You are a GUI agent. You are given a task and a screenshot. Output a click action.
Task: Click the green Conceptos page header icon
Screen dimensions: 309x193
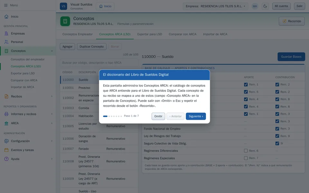point(65,21)
